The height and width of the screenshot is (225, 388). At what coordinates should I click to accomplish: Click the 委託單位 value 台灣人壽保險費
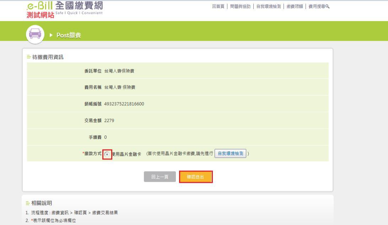(x=119, y=71)
